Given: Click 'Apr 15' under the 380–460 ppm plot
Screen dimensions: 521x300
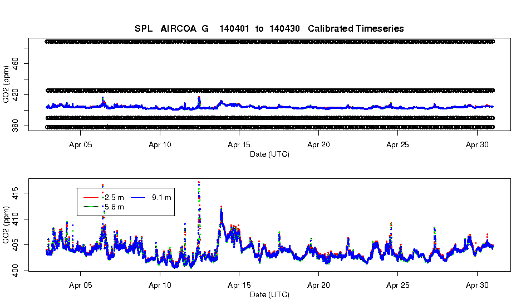Looking at the screenshot, I should coord(239,145).
